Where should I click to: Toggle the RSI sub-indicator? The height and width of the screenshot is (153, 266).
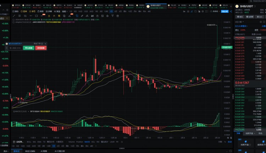[98, 142]
